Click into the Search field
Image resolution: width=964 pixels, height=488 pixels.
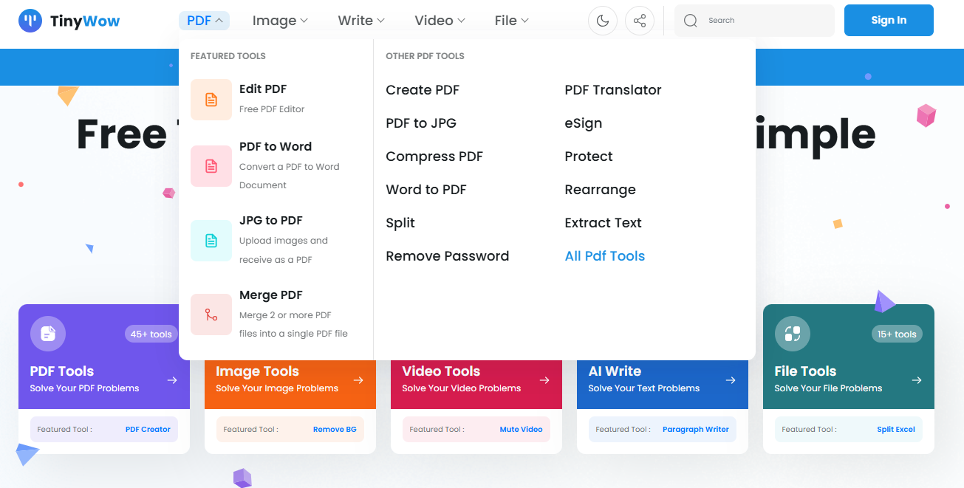(755, 21)
